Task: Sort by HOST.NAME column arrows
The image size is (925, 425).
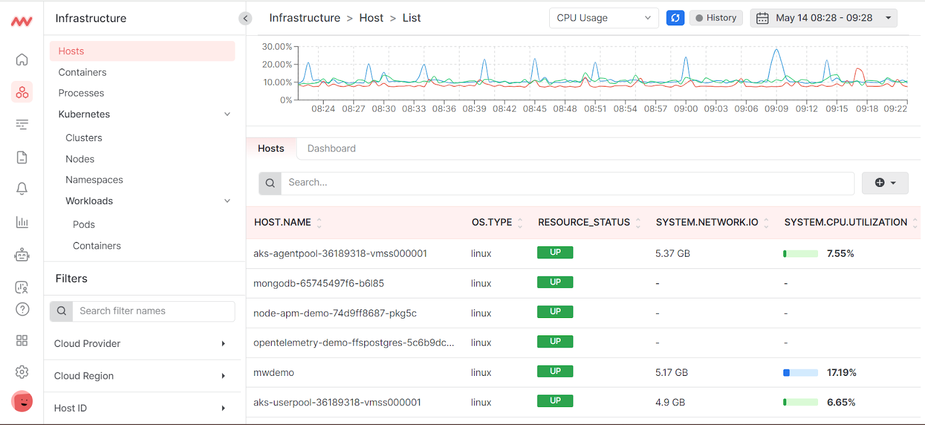Action: tap(319, 223)
